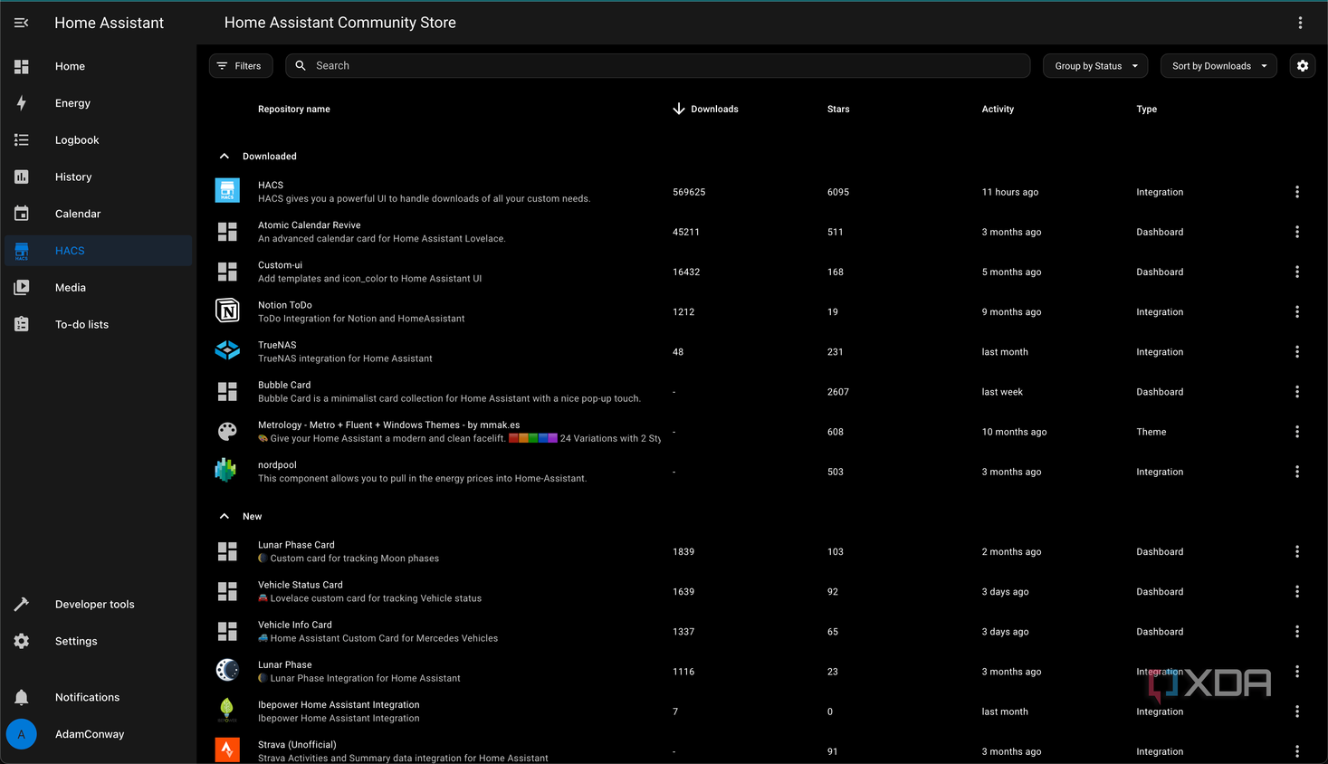The width and height of the screenshot is (1328, 764).
Task: Click the "11 hours ago" activity cell
Action: click(1009, 192)
